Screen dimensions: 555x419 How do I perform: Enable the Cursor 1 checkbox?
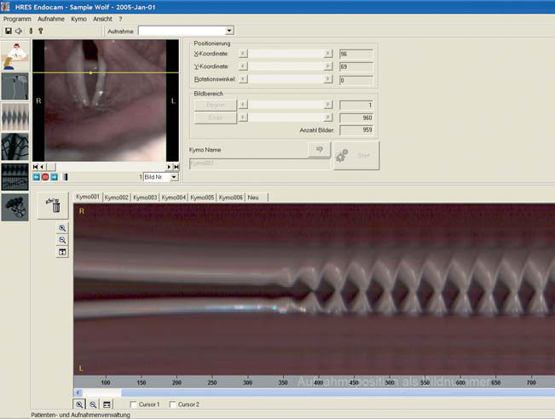click(133, 404)
